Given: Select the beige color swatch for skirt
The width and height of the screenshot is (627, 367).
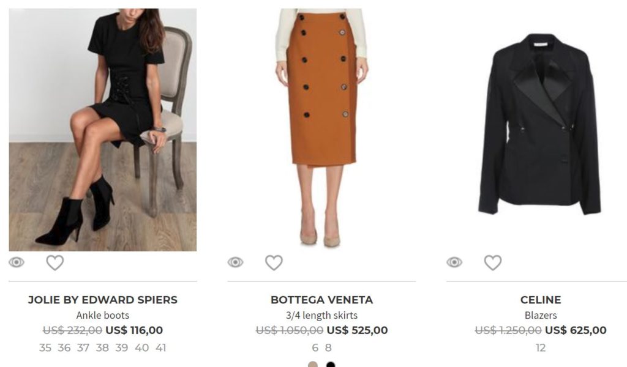Looking at the screenshot, I should [313, 364].
